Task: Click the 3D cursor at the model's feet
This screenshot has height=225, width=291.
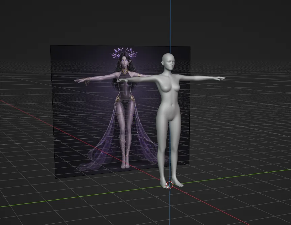Action: click(x=169, y=185)
